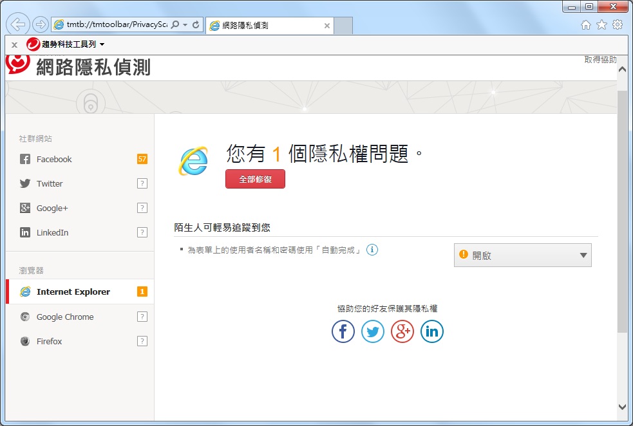The height and width of the screenshot is (426, 633).
Task: Select Twitter in the sidebar
Action: tap(80, 183)
